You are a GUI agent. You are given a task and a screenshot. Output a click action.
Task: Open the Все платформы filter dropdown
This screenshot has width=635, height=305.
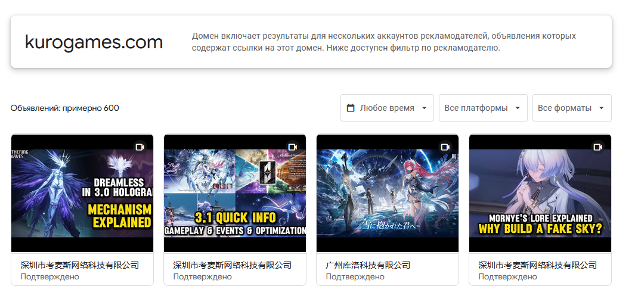click(x=483, y=108)
